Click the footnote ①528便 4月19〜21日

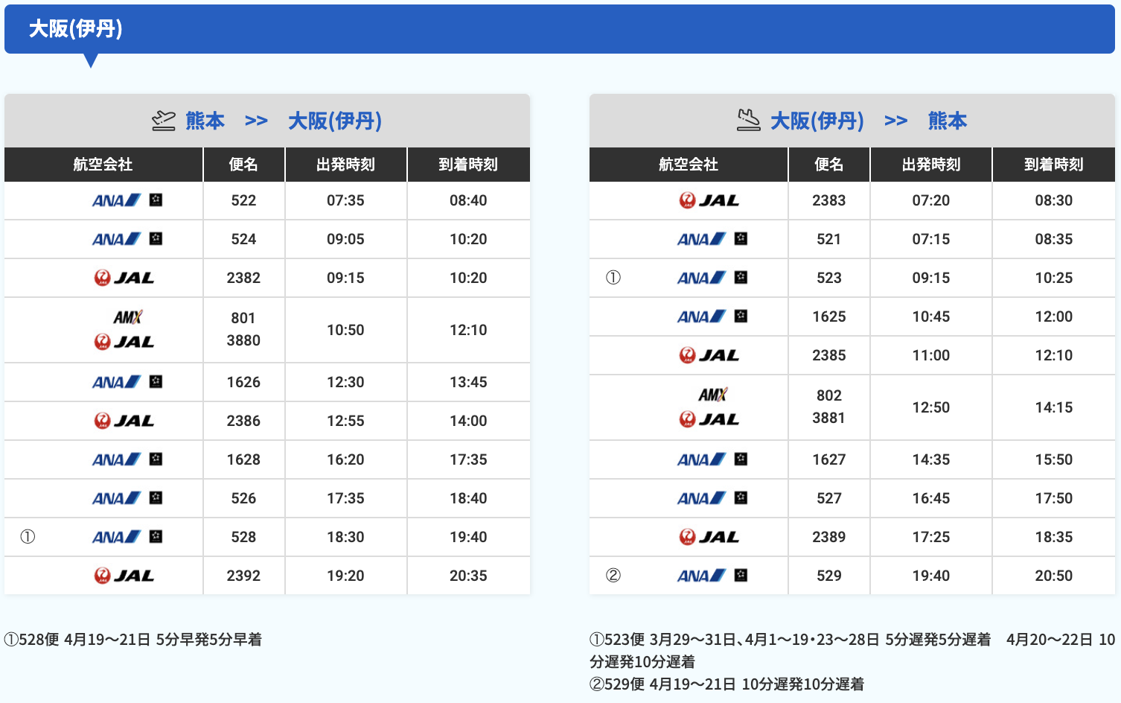pos(133,640)
